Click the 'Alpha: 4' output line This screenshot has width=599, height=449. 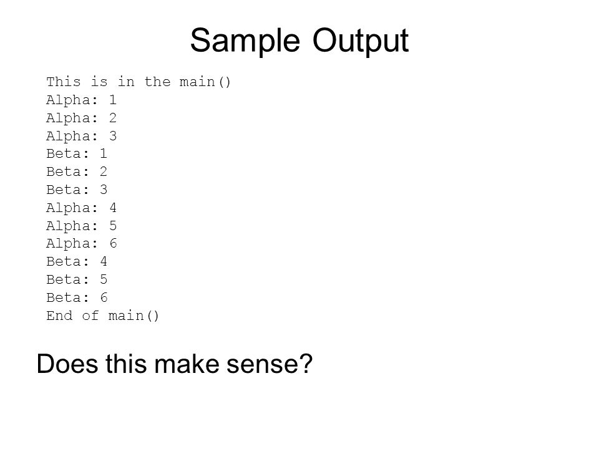point(81,208)
